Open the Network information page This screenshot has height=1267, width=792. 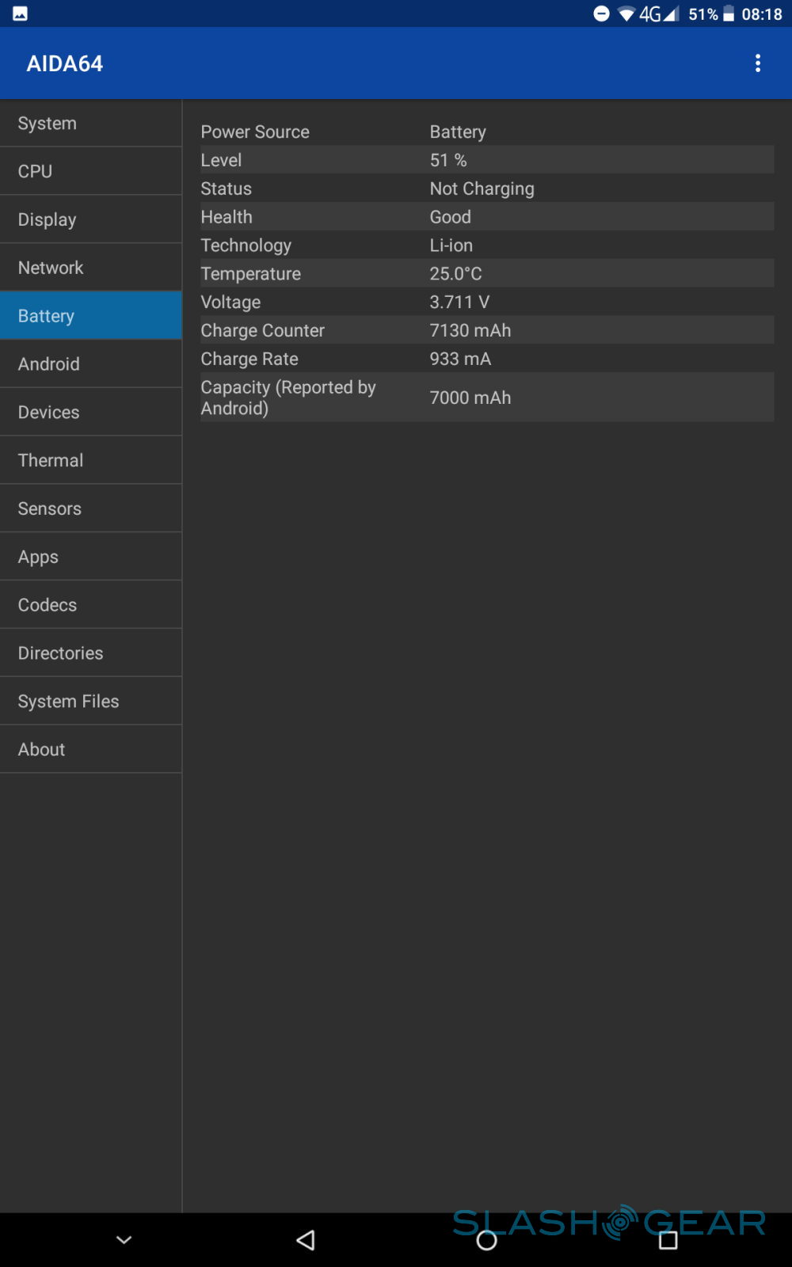coord(91,268)
